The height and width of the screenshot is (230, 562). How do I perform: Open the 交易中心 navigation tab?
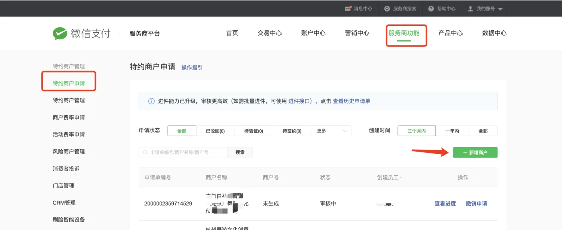coord(269,33)
